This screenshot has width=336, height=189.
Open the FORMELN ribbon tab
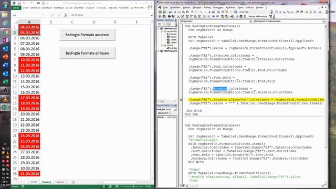point(59,8)
